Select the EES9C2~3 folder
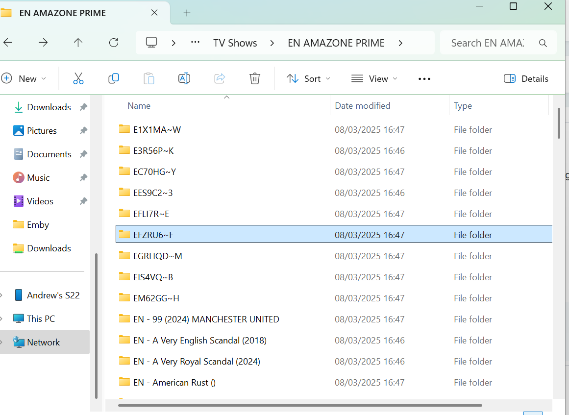The height and width of the screenshot is (415, 569). [x=334, y=193]
